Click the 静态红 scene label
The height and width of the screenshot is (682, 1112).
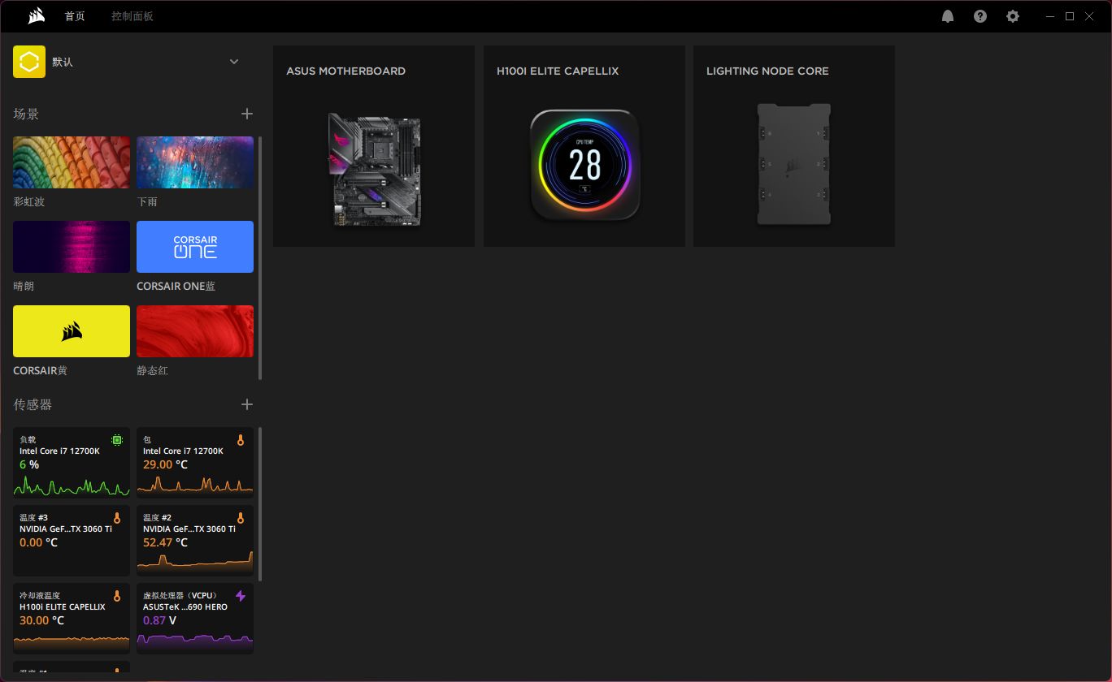153,370
